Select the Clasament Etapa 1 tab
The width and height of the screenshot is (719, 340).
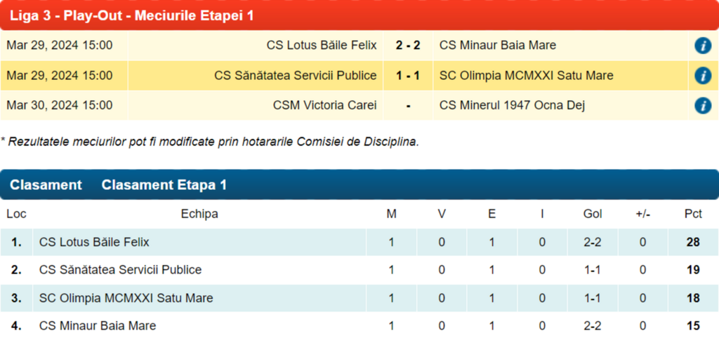click(x=164, y=185)
